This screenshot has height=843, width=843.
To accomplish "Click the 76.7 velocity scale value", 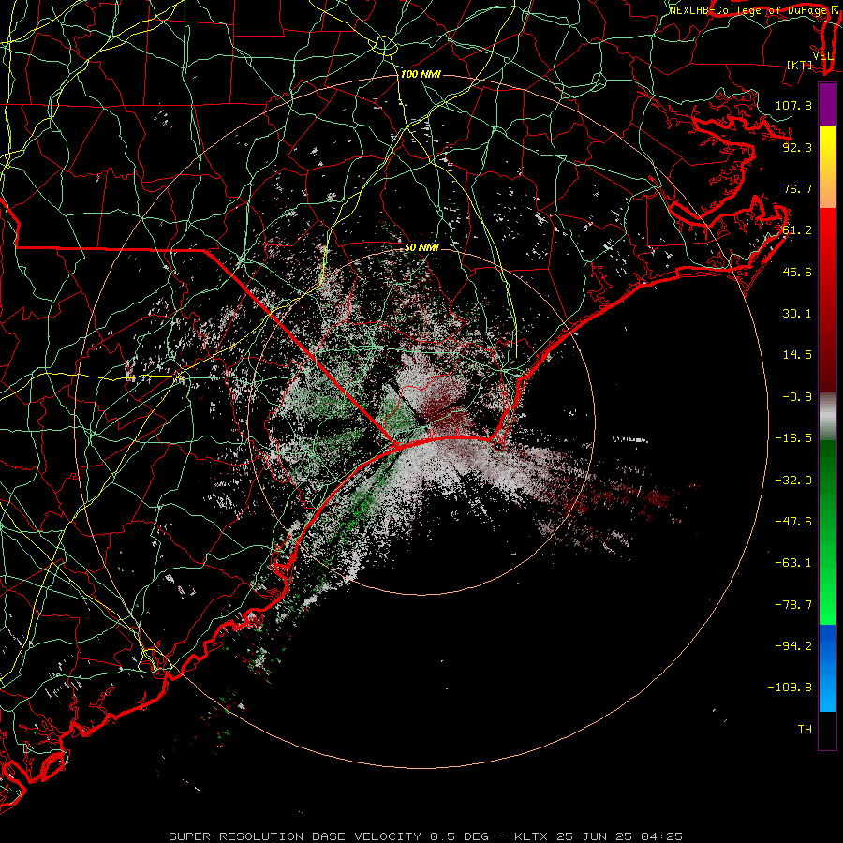I will tap(797, 188).
